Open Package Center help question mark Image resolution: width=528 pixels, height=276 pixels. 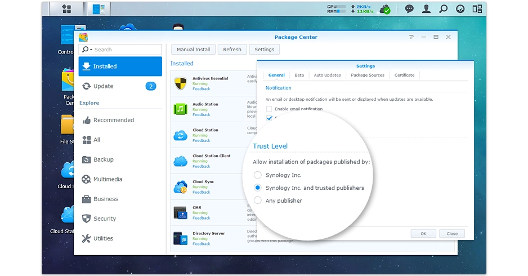(x=411, y=37)
